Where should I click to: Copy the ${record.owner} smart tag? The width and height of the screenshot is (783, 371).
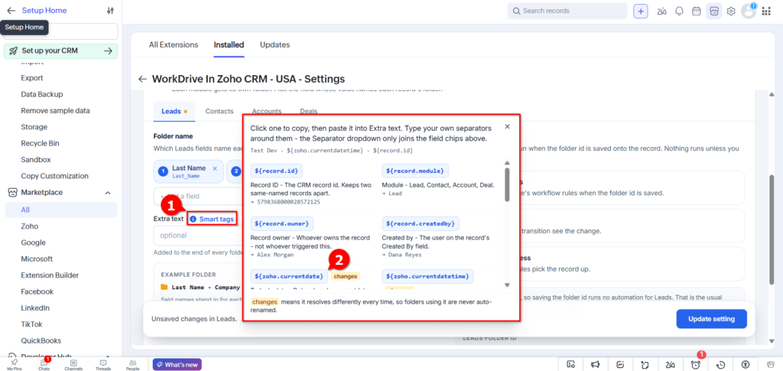coord(281,223)
